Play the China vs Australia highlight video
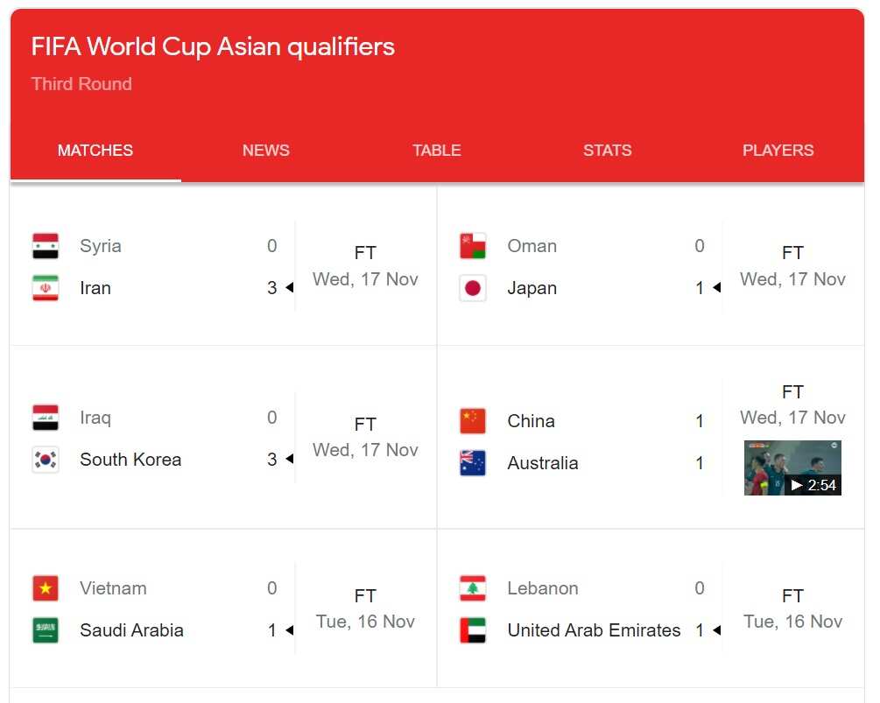Viewport: 880px width, 703px height. tap(792, 467)
